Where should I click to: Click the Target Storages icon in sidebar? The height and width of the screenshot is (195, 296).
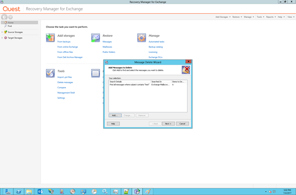point(6,38)
